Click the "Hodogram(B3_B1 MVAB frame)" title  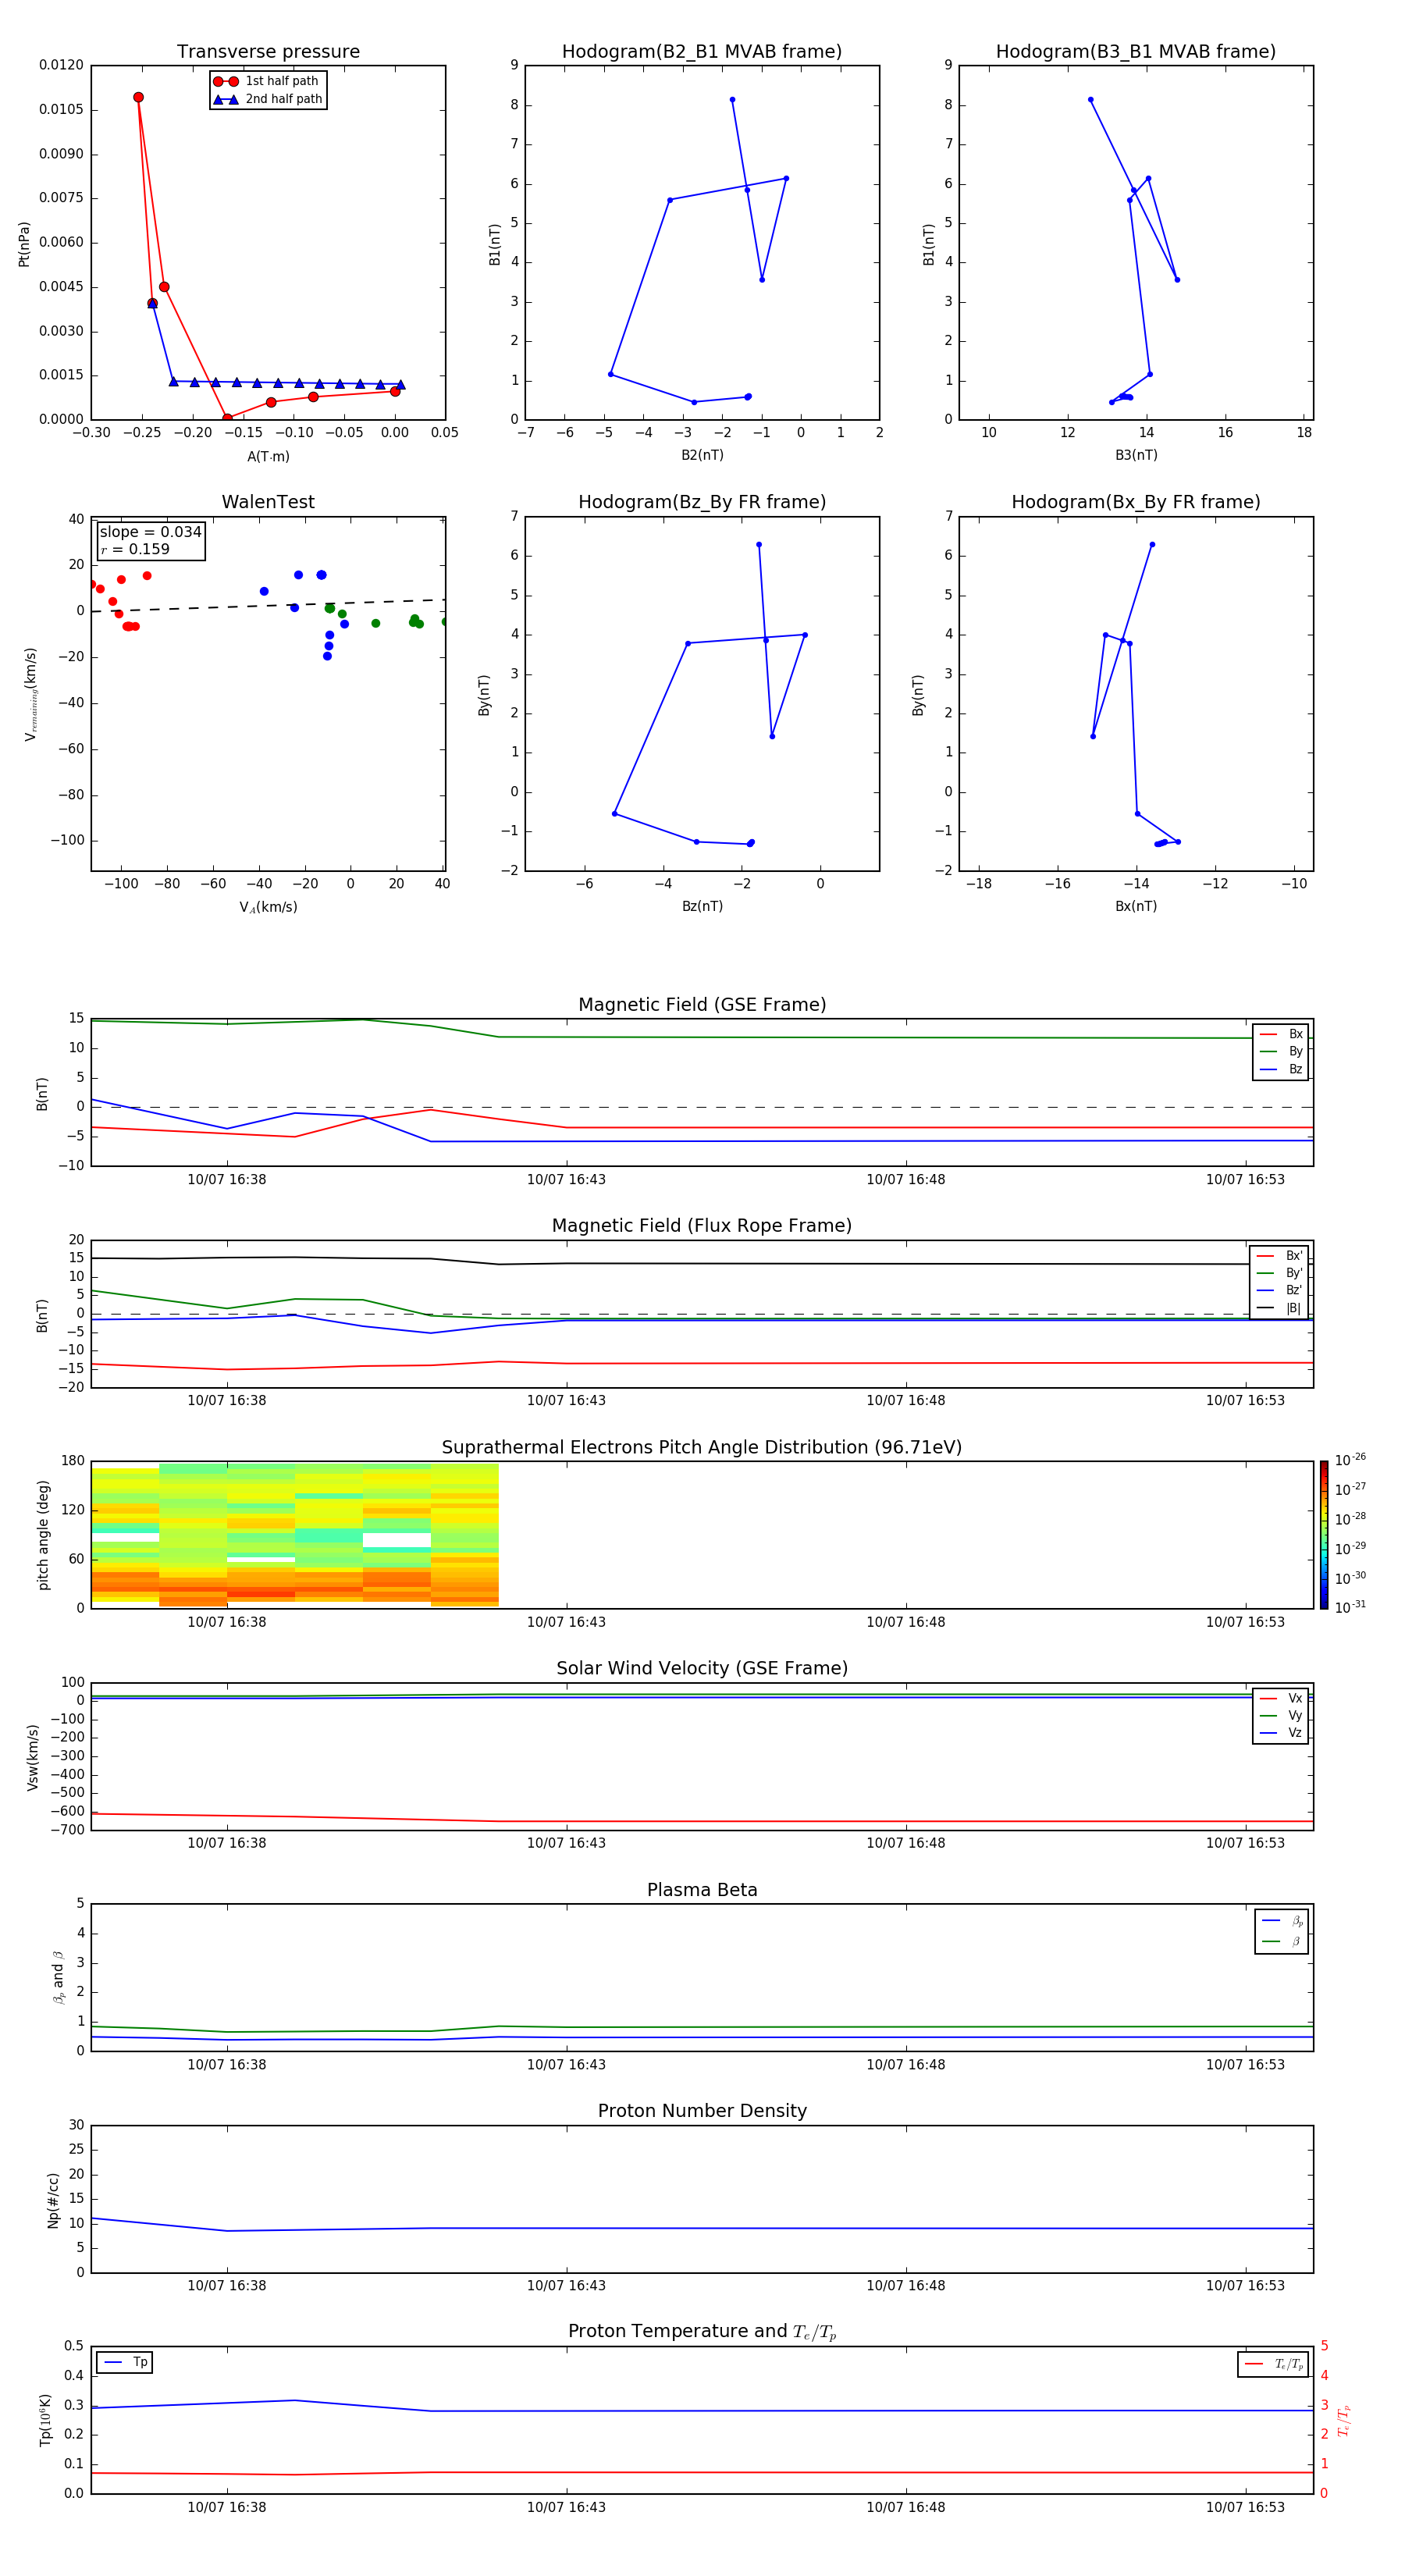coord(1136,52)
